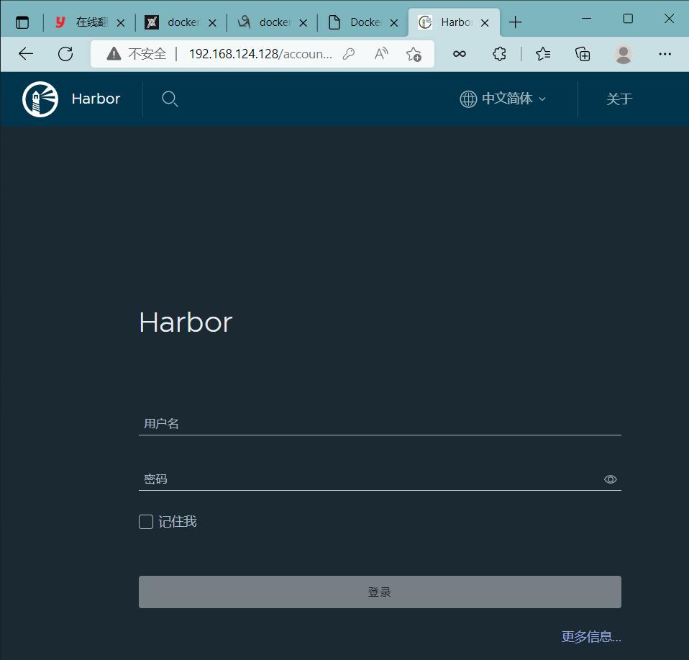This screenshot has width=689, height=660.
Task: Click the globe language icon
Action: 468,99
